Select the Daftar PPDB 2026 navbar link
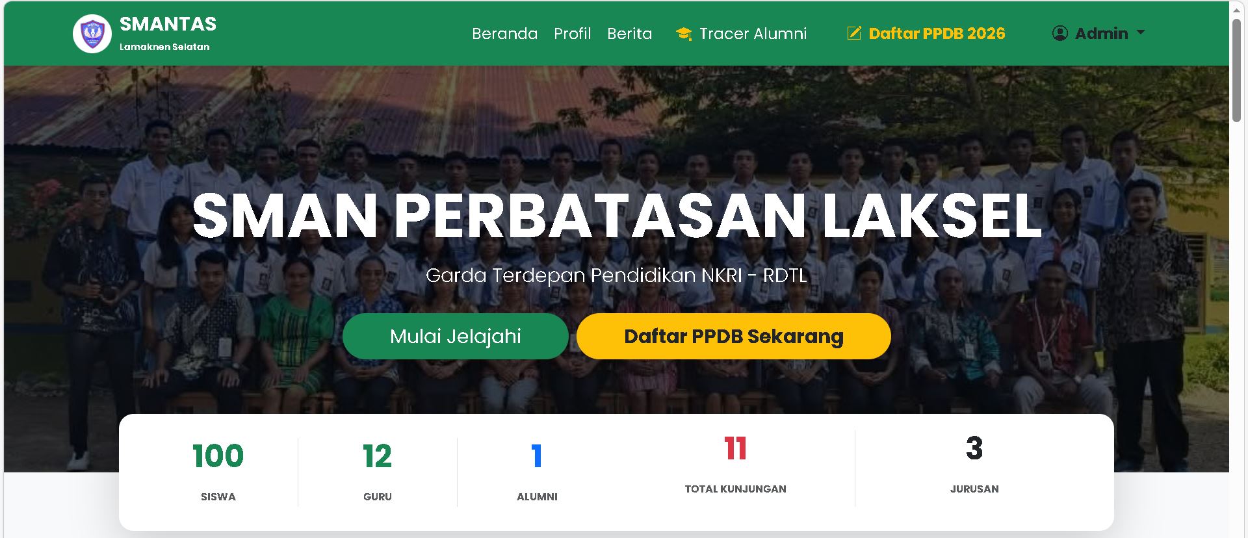 [x=937, y=34]
